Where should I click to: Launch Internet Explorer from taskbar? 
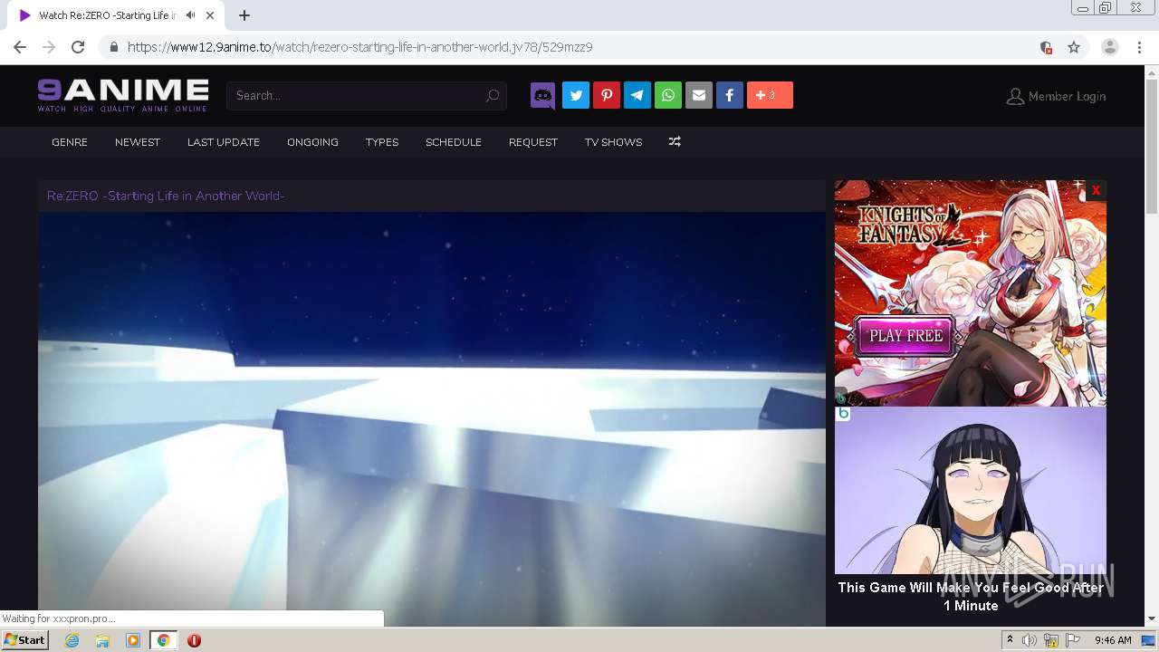coord(72,640)
